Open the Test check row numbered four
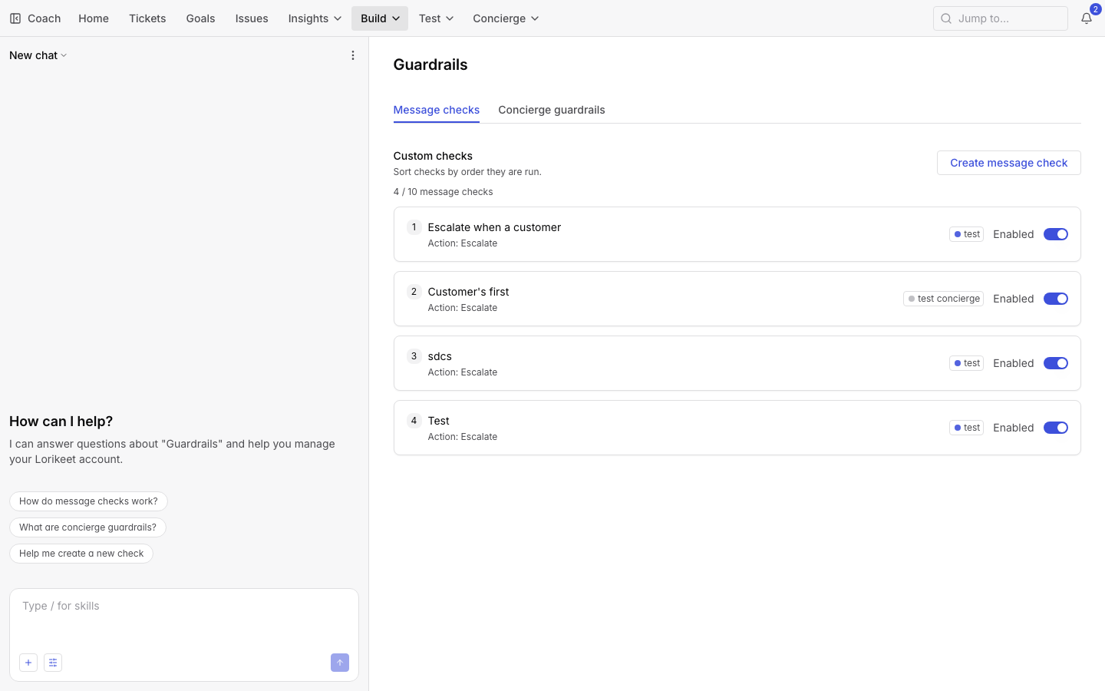1105x691 pixels. [737, 428]
